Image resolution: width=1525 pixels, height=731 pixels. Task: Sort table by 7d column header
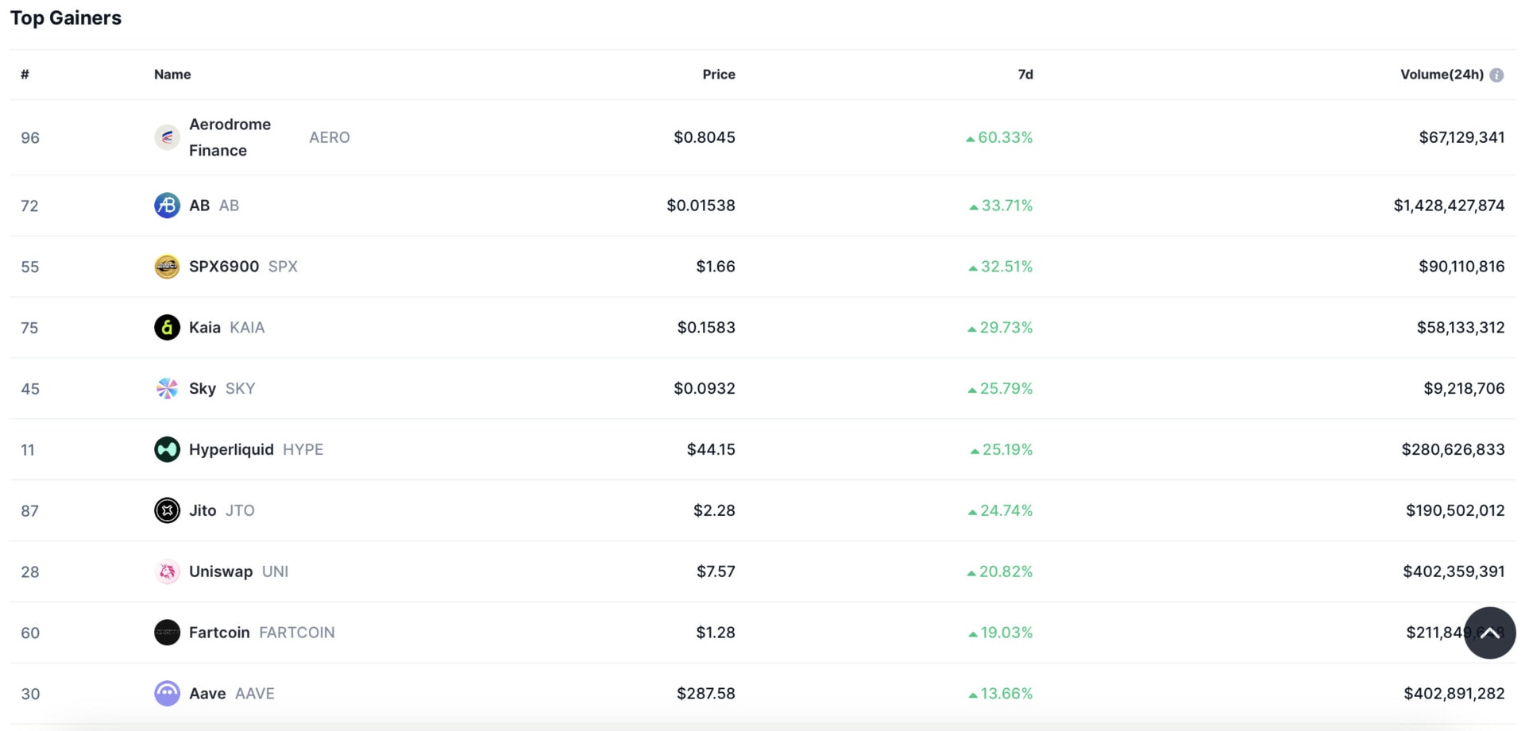[x=1025, y=75]
